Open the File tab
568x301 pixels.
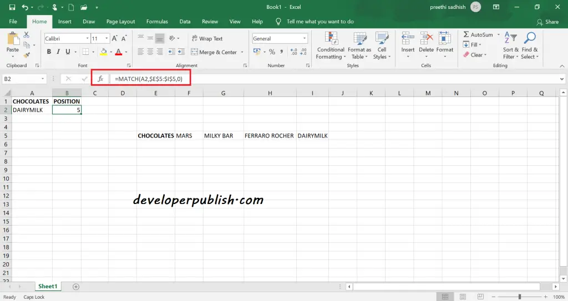(x=13, y=22)
